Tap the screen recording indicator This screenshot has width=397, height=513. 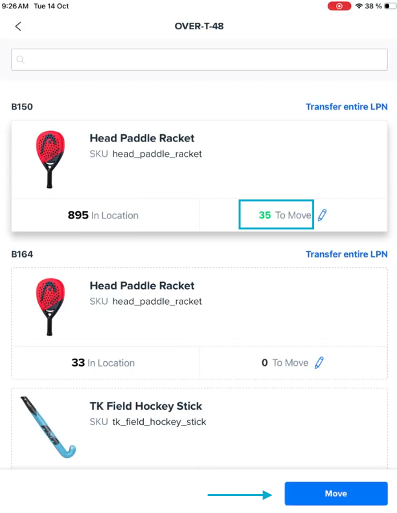pos(339,6)
